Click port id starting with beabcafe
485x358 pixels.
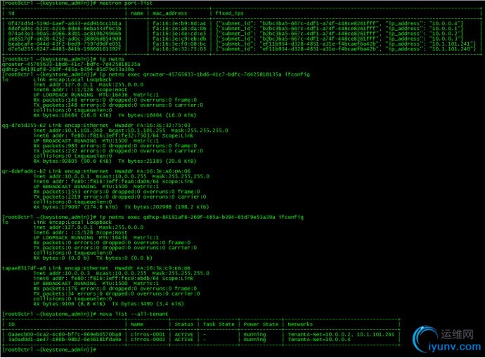(x=65, y=44)
